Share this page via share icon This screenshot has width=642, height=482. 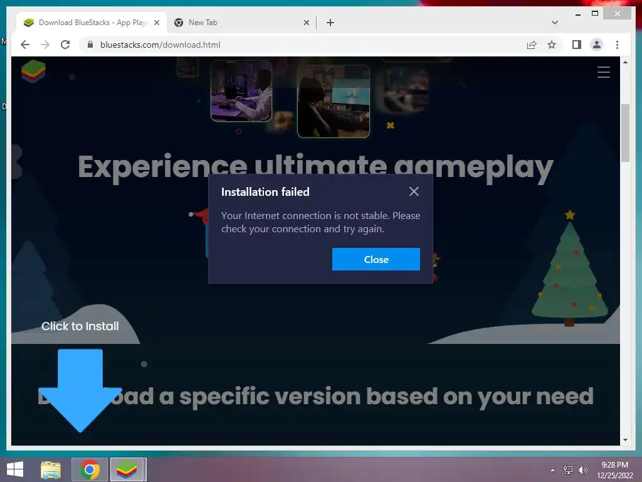[532, 45]
